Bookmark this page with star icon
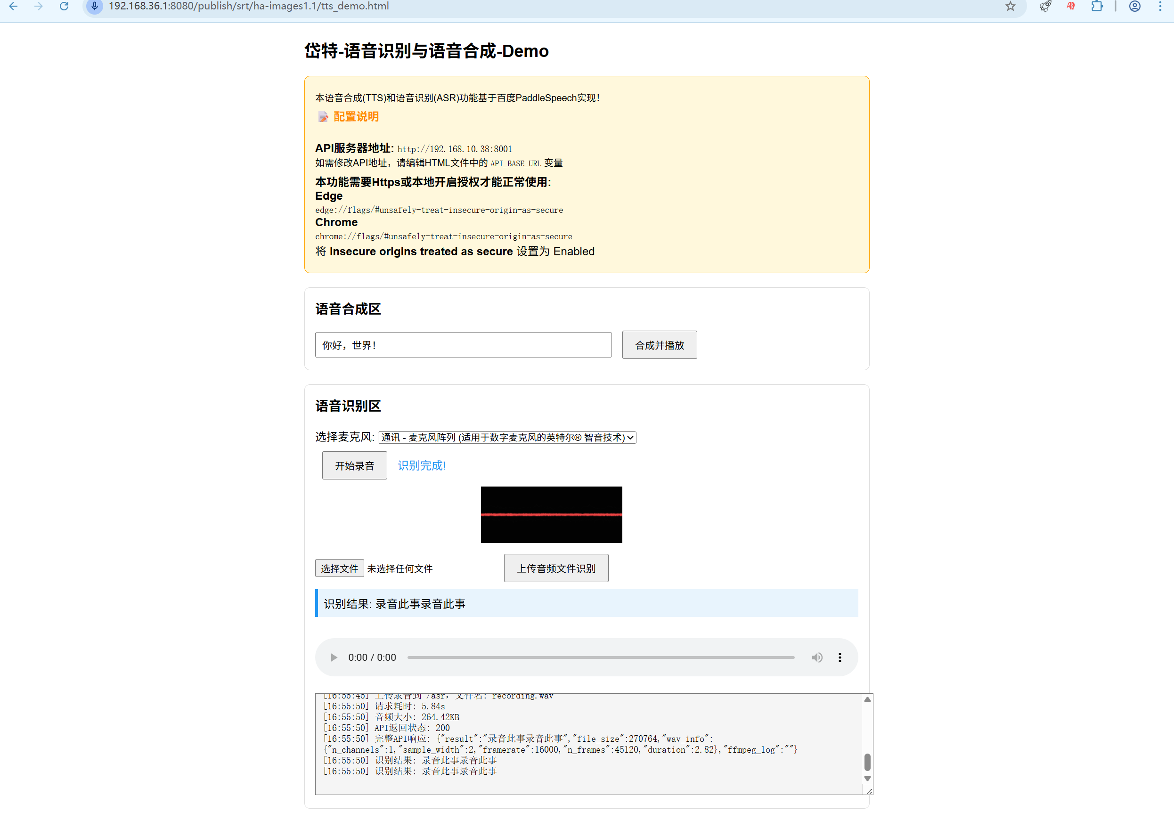The width and height of the screenshot is (1174, 820). coord(1010,6)
